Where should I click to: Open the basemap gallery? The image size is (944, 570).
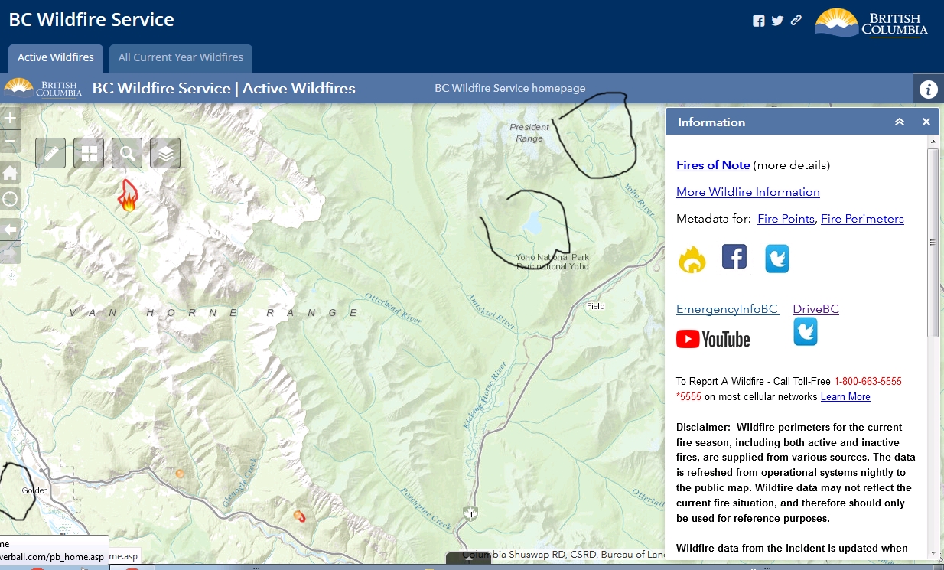coord(89,152)
